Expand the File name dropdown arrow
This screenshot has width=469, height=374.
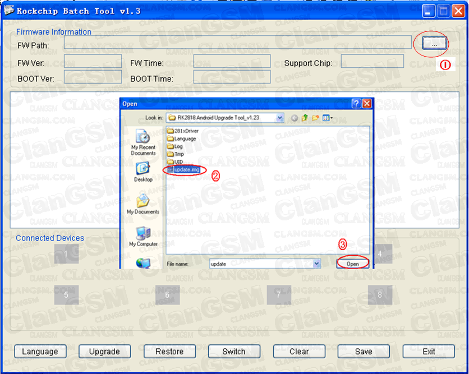[x=316, y=264]
